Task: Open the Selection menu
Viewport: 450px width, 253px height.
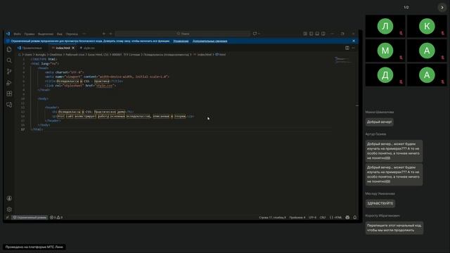Action: coord(46,34)
